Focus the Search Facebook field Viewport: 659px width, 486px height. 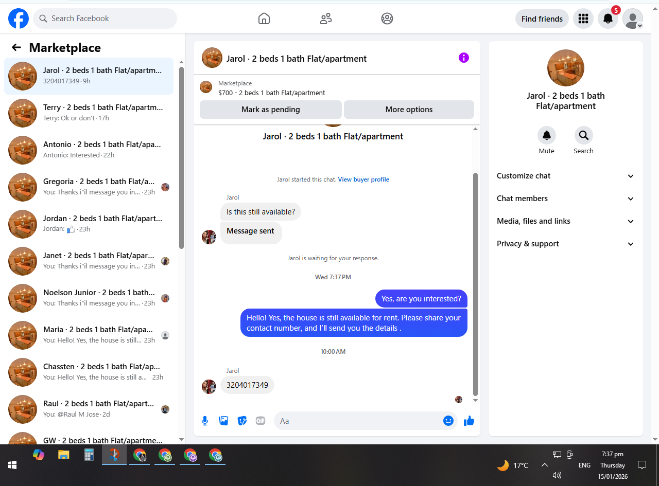[x=105, y=19]
